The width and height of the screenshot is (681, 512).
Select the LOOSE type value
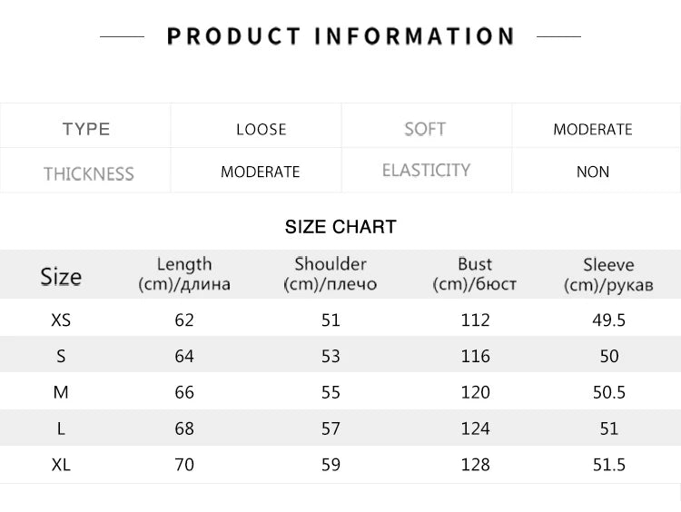[261, 129]
